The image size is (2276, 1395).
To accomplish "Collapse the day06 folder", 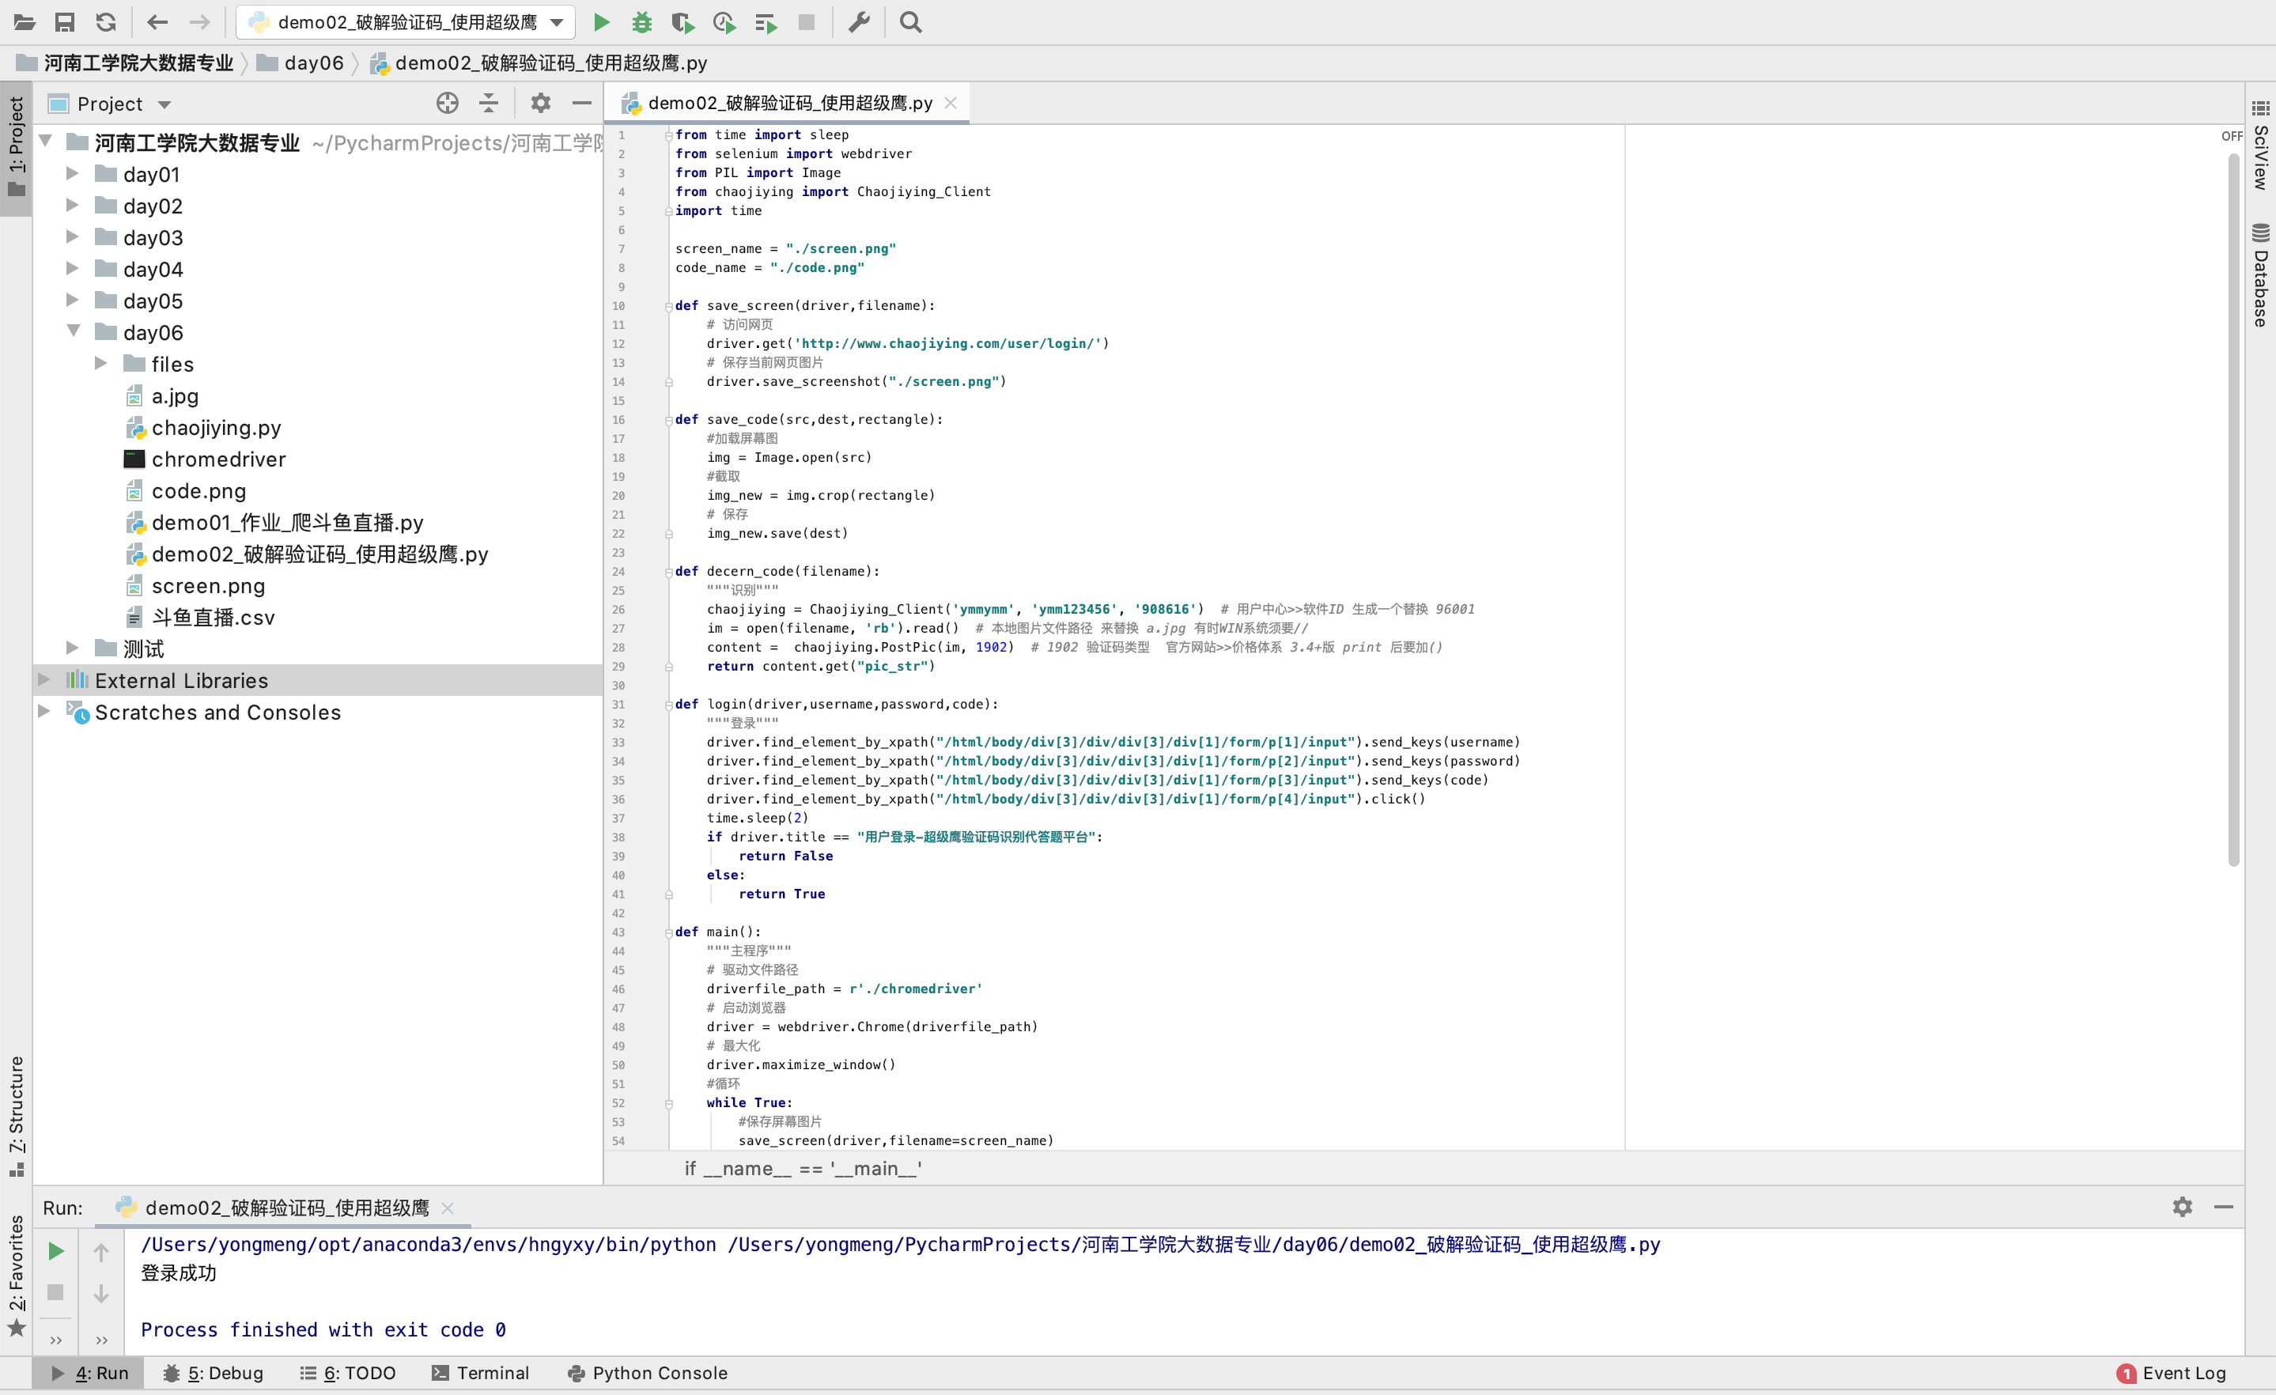I will [73, 331].
